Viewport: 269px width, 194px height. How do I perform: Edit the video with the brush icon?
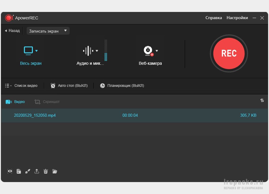pyautogui.click(x=27, y=171)
